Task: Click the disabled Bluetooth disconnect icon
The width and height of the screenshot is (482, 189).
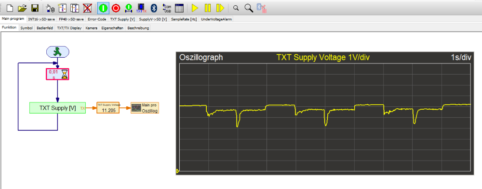Action: click(x=262, y=8)
